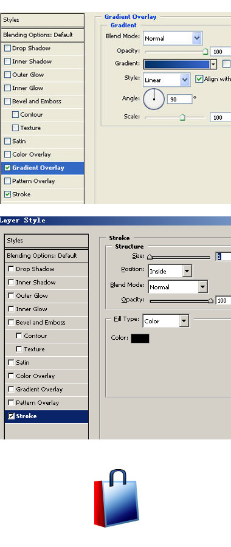
Task: Open the gradient picker arrow beside gradient bar
Action: (213, 64)
